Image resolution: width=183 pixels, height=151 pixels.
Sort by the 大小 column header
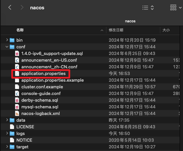[x=166, y=30]
